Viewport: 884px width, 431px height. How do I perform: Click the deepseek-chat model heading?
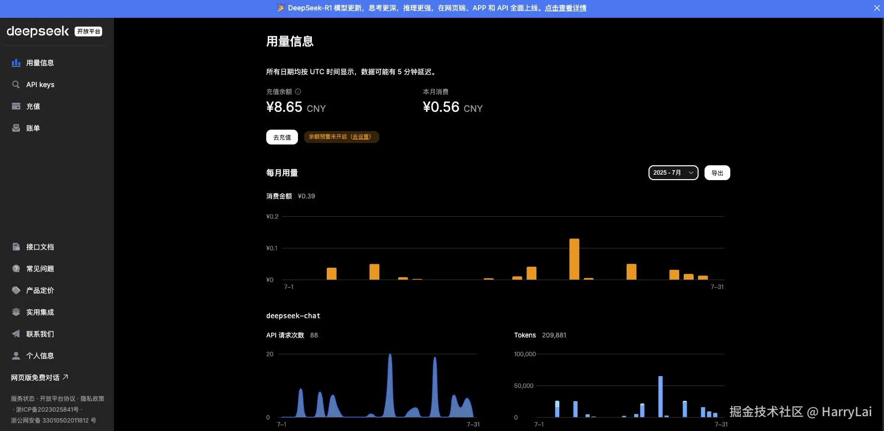tap(293, 316)
